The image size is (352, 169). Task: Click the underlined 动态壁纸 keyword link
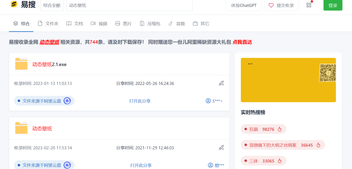click(x=50, y=42)
